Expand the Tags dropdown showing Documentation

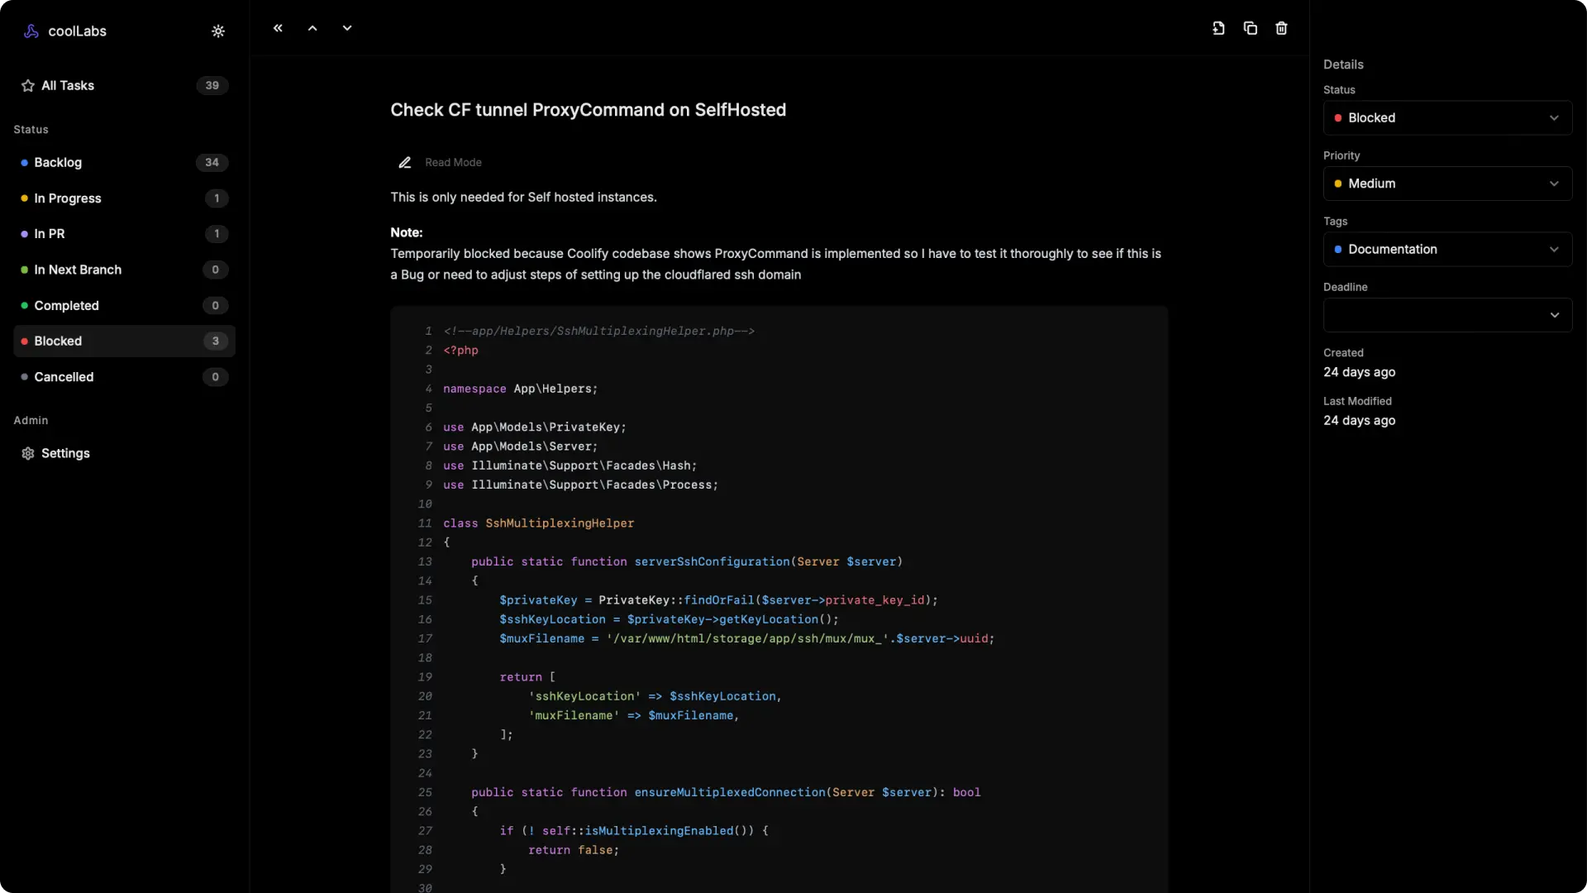click(1446, 250)
